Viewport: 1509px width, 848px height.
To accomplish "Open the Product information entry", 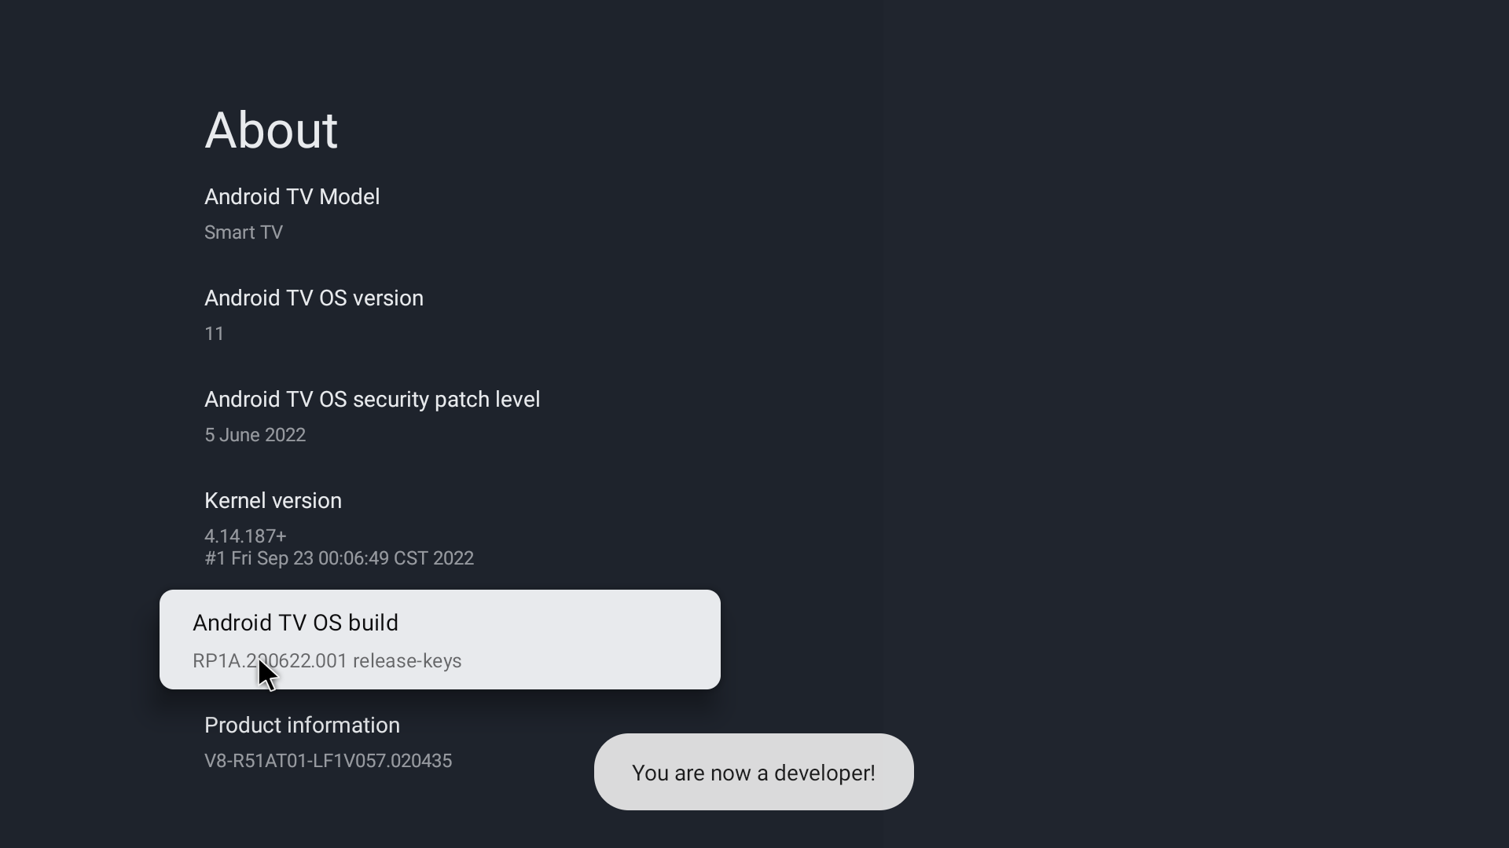I will click(x=302, y=726).
